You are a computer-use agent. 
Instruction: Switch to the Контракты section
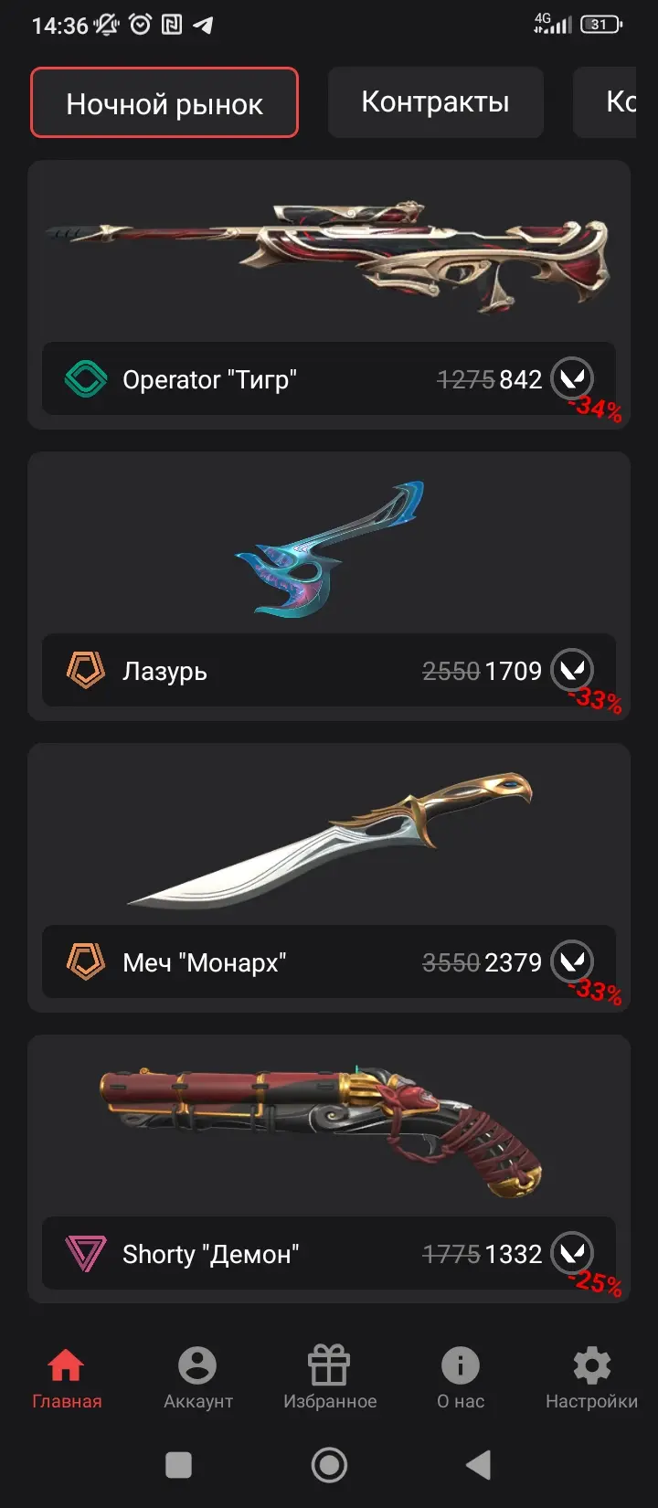[436, 102]
